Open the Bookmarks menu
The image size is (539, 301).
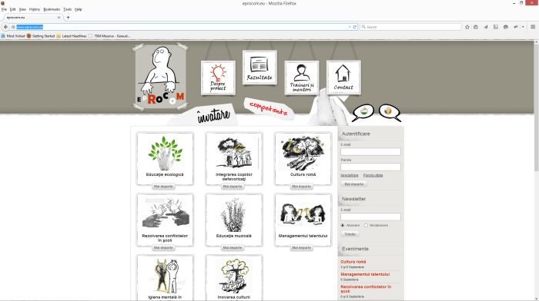point(52,10)
